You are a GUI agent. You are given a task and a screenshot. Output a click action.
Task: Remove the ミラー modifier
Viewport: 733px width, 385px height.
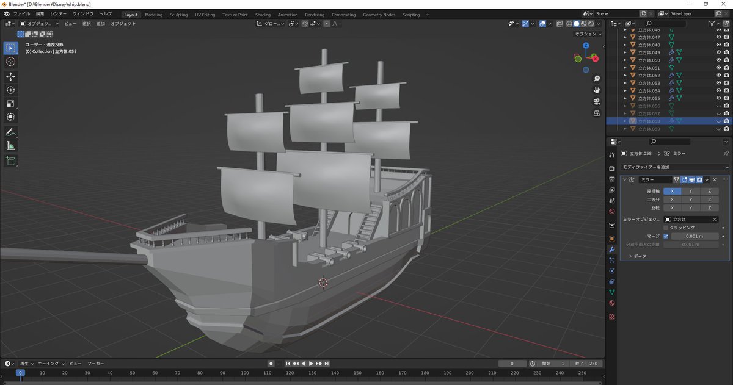pyautogui.click(x=715, y=180)
